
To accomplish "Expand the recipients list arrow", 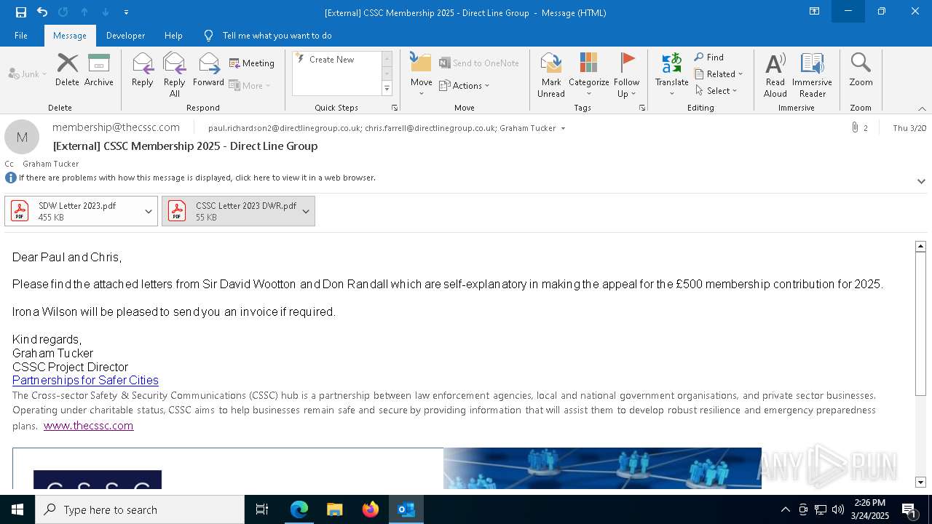I will pyautogui.click(x=563, y=128).
